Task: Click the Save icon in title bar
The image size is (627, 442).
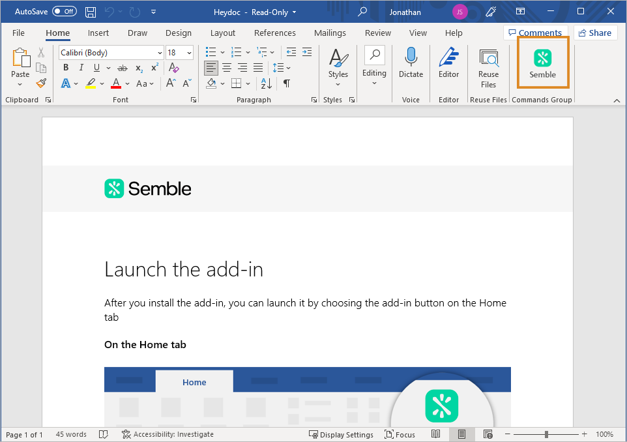Action: pyautogui.click(x=91, y=12)
